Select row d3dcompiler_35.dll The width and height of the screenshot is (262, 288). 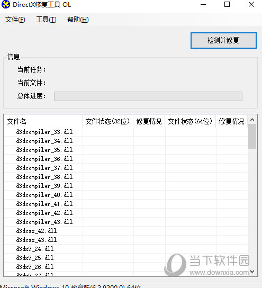pyautogui.click(x=126, y=150)
